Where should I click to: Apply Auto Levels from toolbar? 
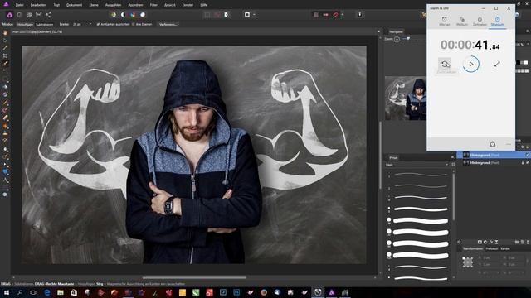pos(114,15)
